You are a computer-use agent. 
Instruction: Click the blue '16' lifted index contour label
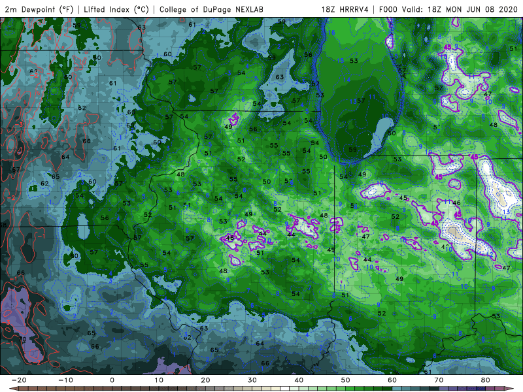331,33
